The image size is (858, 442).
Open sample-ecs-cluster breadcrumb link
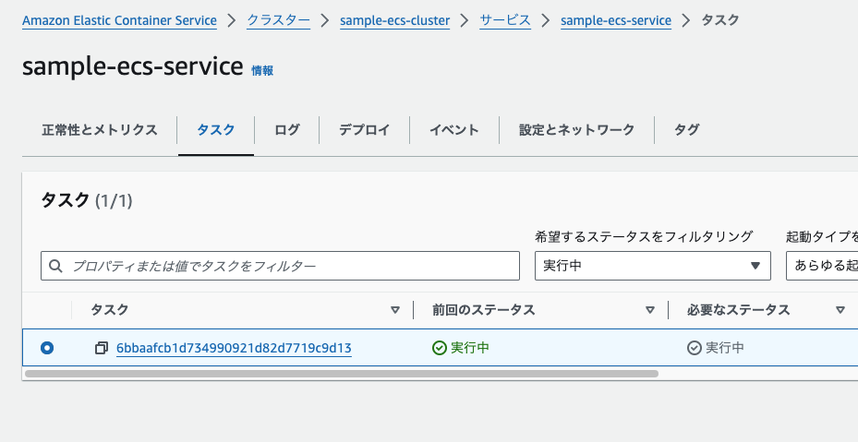(x=395, y=21)
